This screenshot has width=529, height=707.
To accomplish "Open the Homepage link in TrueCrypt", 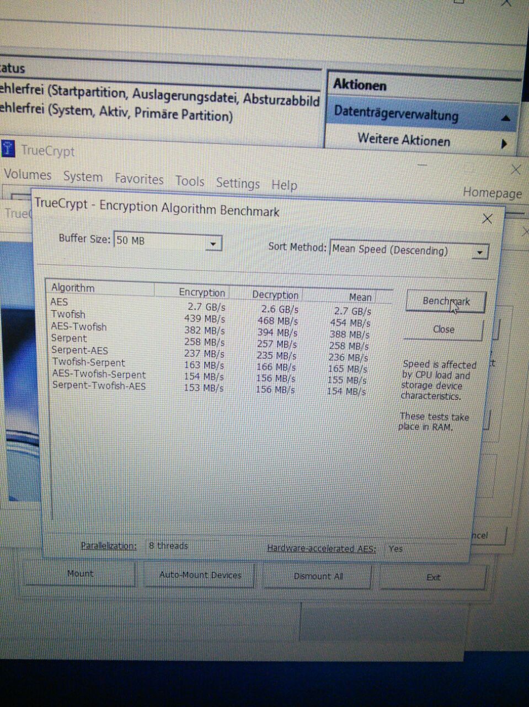I will [492, 193].
